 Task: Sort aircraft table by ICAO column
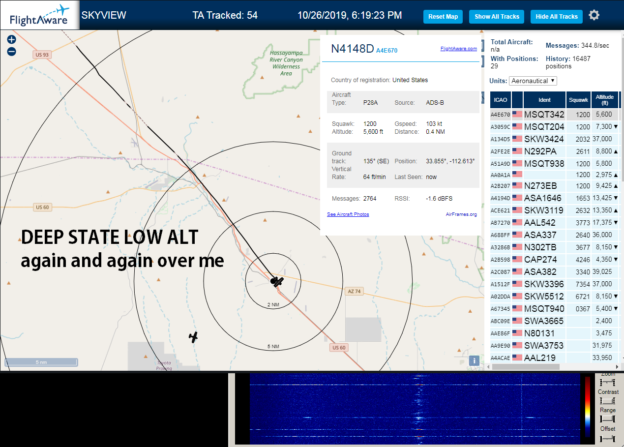500,100
